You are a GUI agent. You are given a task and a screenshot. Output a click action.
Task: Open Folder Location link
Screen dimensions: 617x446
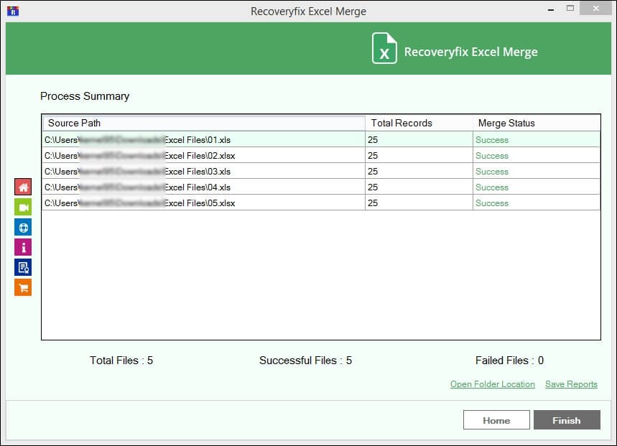pos(492,384)
